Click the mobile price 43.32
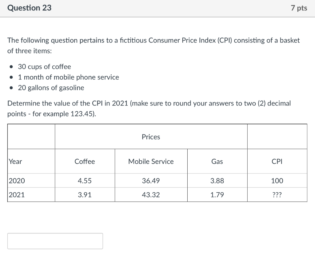Image resolution: width=315 pixels, height=260 pixels. pos(151,194)
